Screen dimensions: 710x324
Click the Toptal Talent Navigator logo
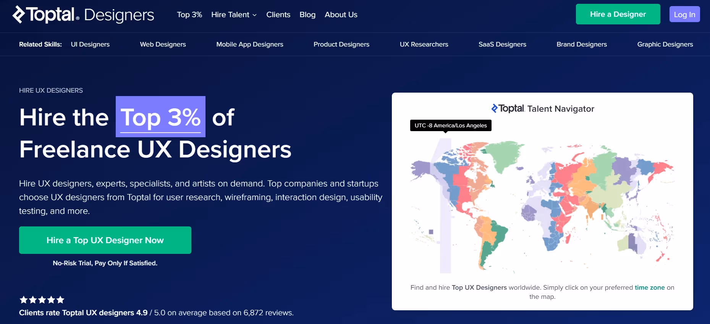[542, 109]
